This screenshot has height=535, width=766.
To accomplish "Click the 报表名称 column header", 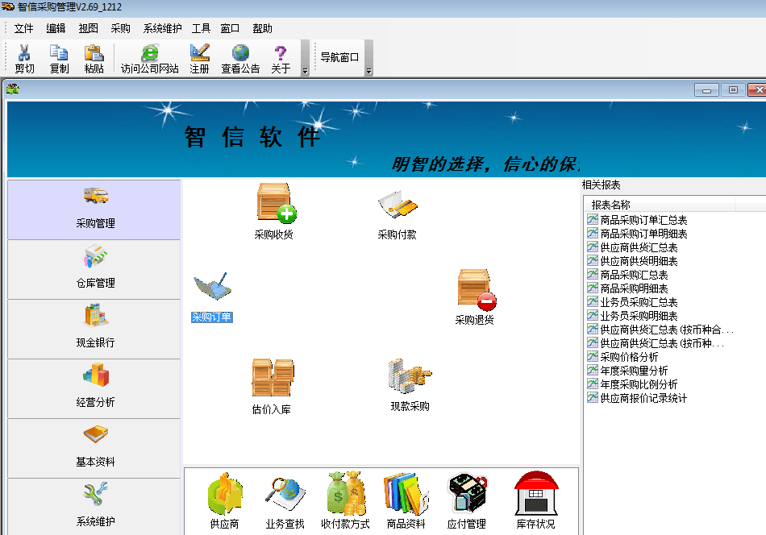I will click(660, 205).
